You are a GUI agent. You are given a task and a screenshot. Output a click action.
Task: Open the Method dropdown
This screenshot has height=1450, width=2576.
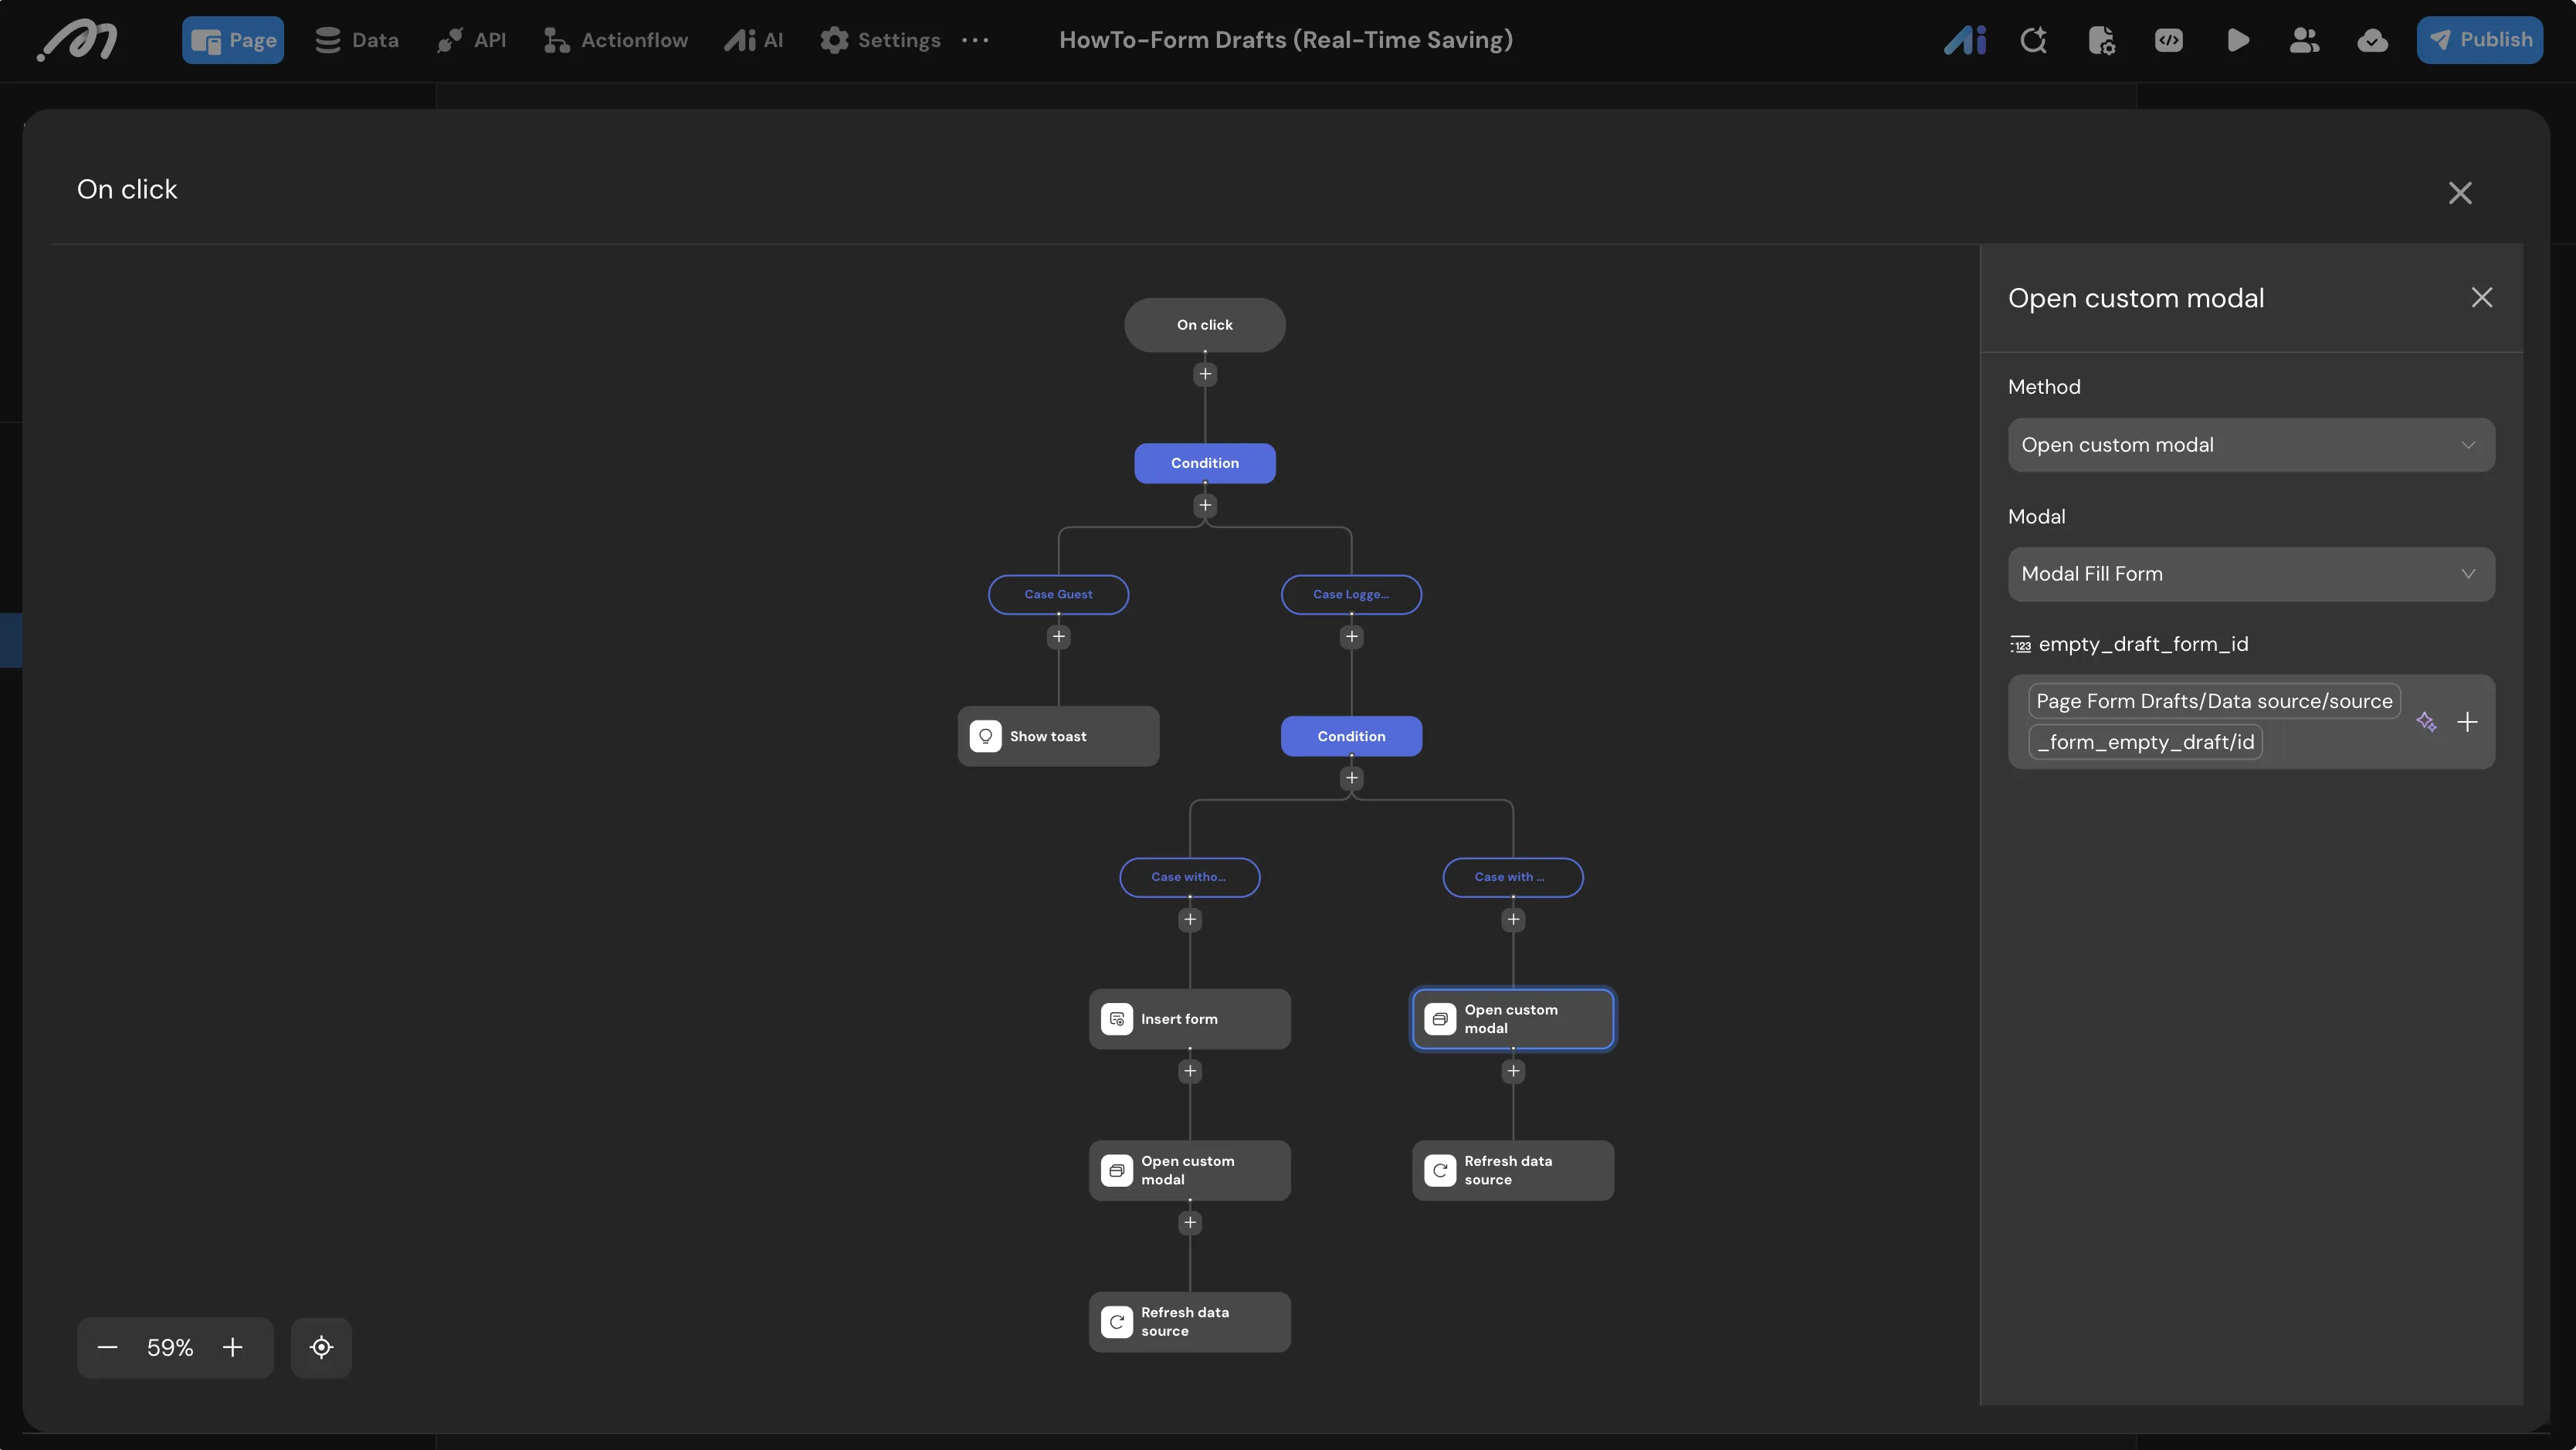point(2251,445)
